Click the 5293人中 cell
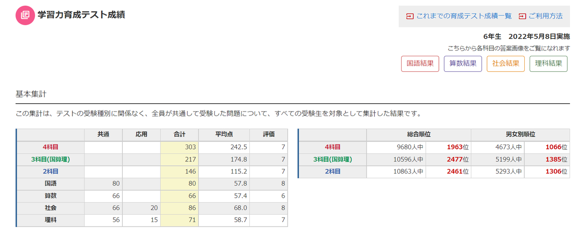Screen dimensions: 582x239 tap(498, 171)
